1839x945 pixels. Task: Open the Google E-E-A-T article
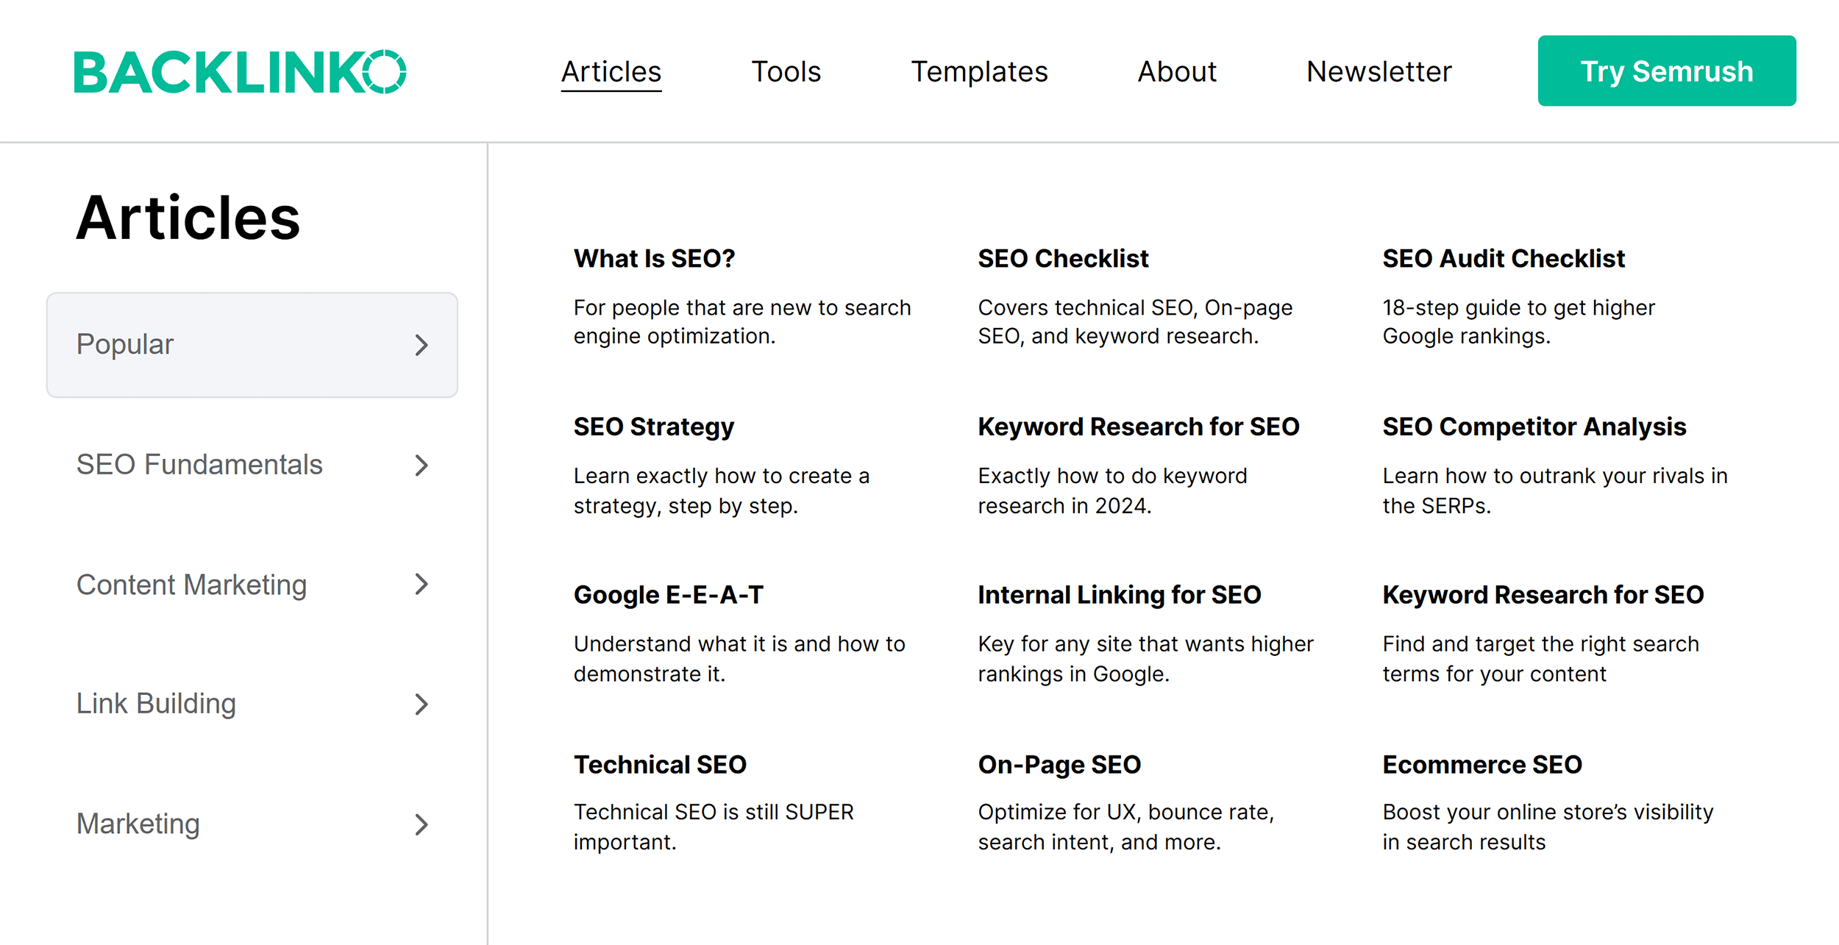tap(669, 595)
